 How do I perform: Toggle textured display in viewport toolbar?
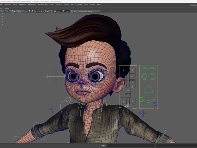click(x=20, y=11)
